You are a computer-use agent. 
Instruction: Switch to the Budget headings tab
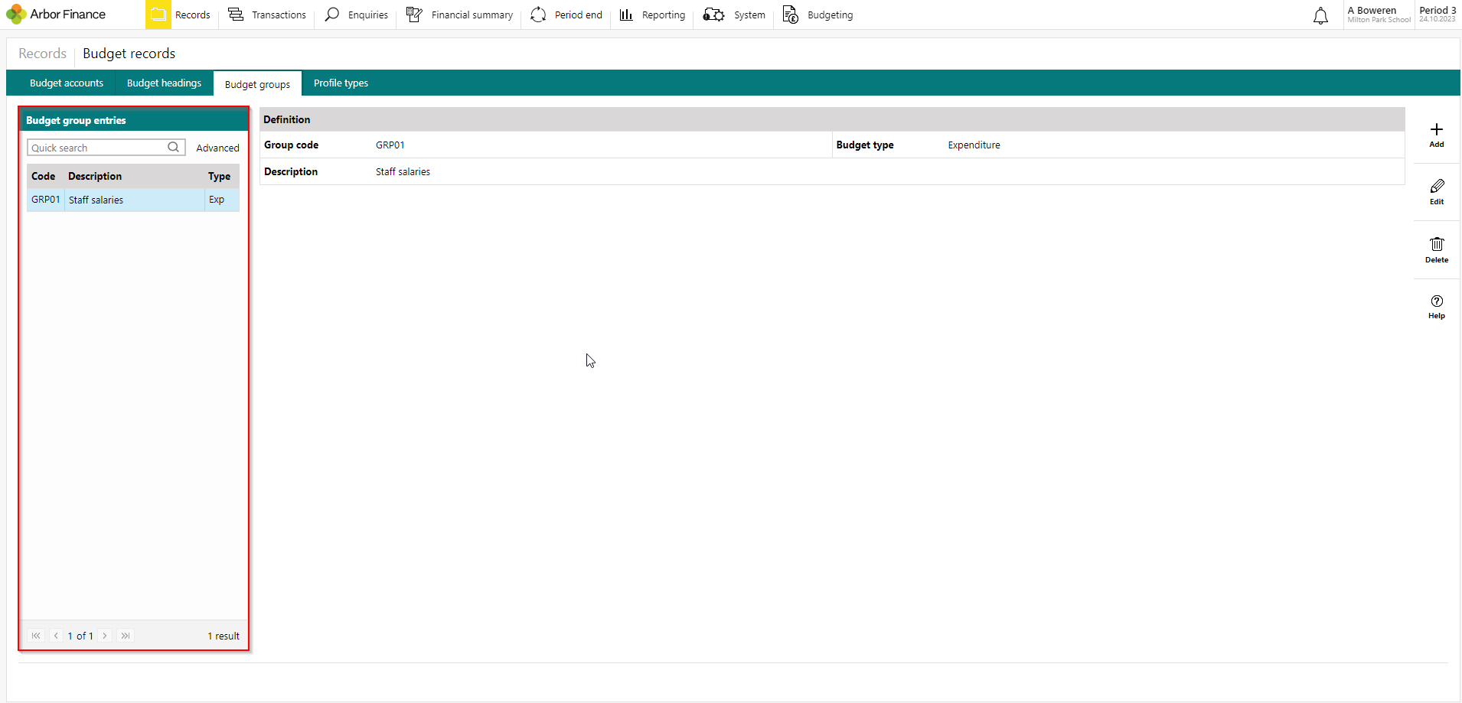pos(164,83)
